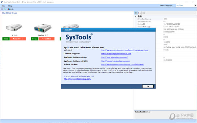Click the value 4096 in property grid

point(165,19)
